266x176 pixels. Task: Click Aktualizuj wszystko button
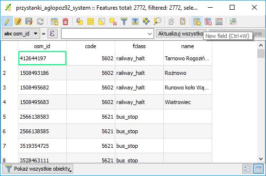(181, 34)
